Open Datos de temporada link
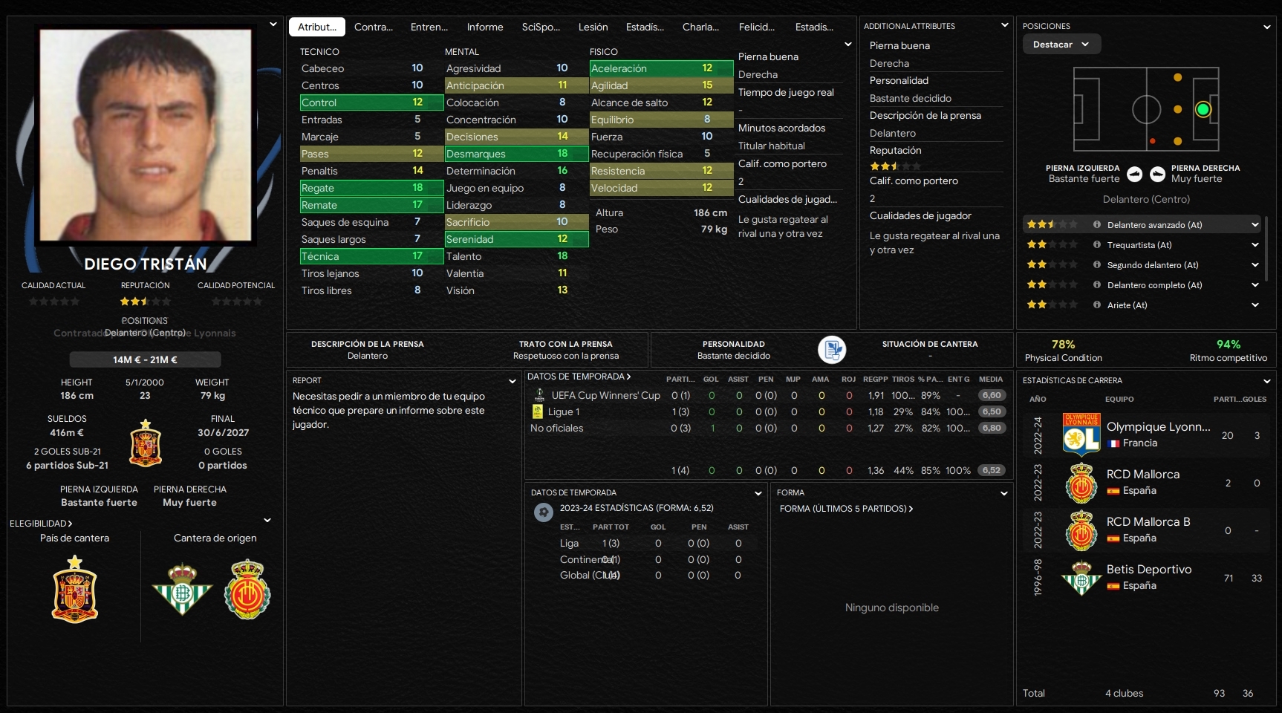 [x=579, y=377]
